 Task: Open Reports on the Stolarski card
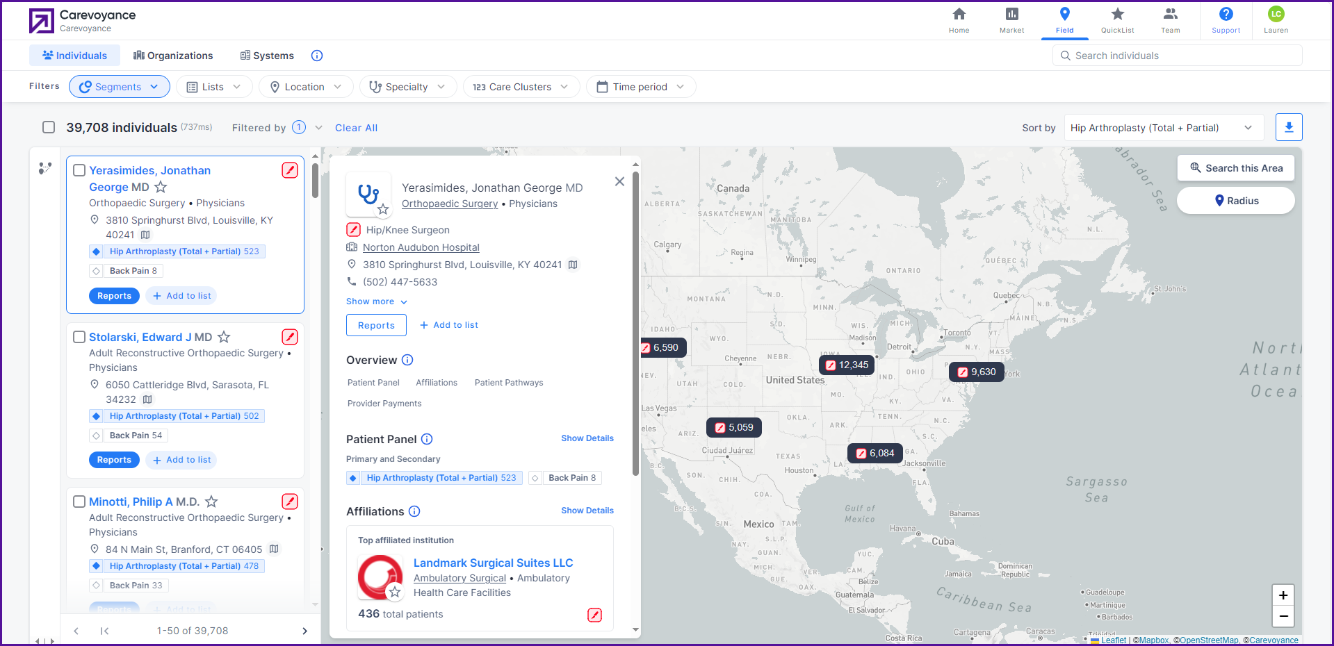click(114, 460)
